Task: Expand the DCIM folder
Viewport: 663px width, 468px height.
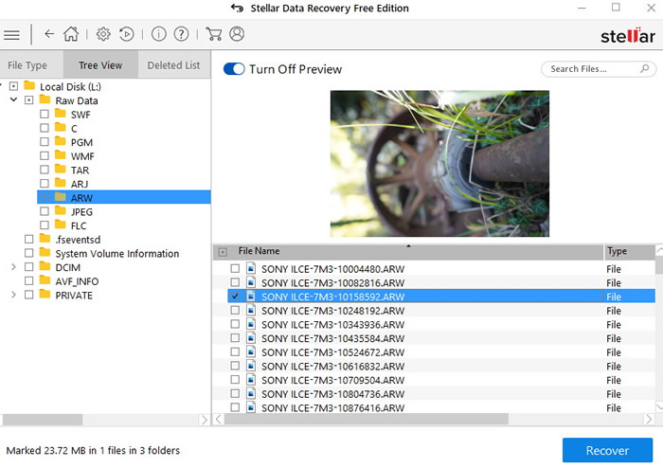Action: (13, 267)
